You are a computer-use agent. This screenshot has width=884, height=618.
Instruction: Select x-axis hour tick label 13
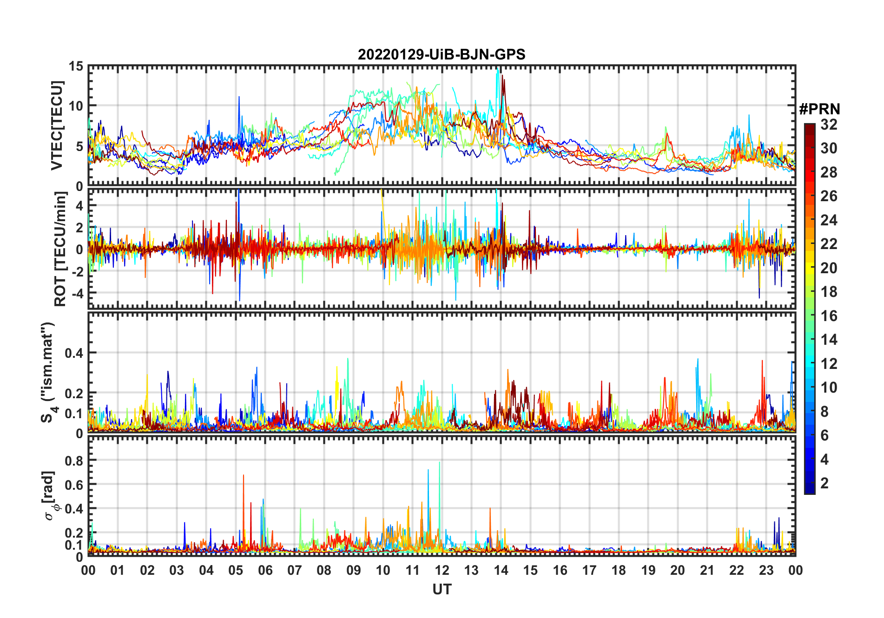click(471, 570)
